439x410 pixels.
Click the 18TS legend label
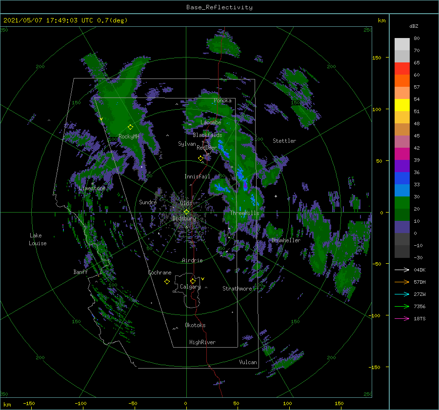click(x=419, y=318)
